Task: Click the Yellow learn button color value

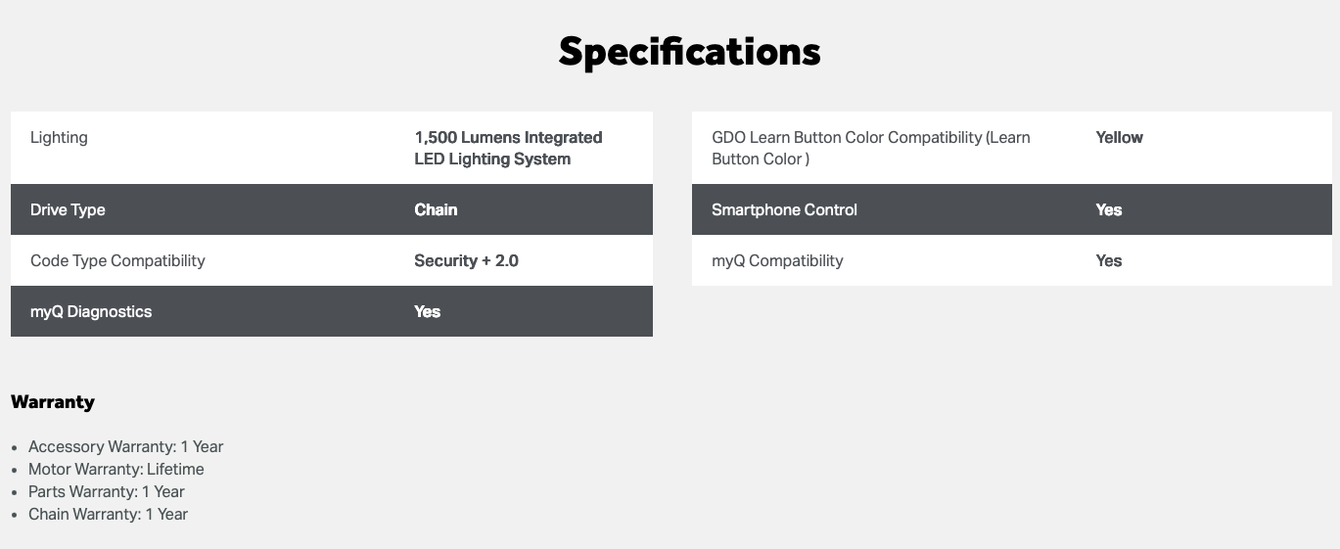Action: click(x=1119, y=138)
